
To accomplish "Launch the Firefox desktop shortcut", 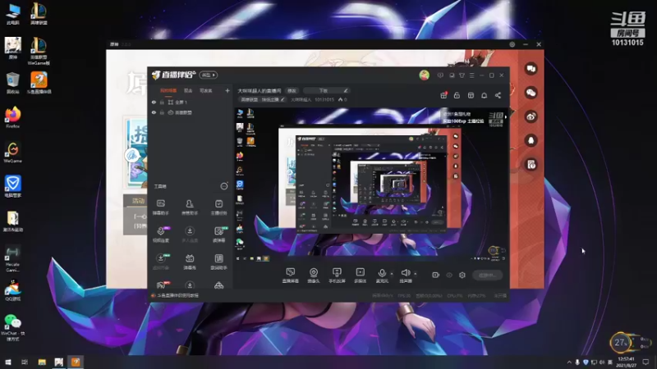I will point(13,117).
